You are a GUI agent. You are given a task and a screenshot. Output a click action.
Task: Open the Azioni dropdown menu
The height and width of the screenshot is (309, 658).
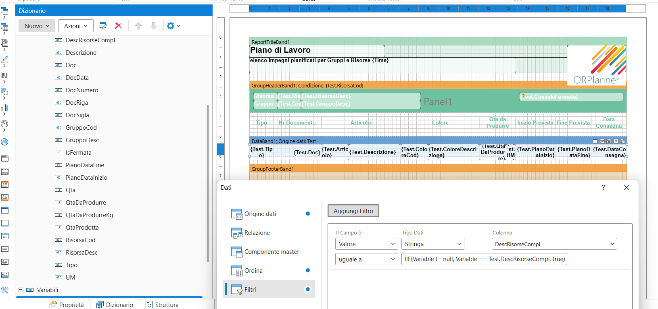(76, 26)
